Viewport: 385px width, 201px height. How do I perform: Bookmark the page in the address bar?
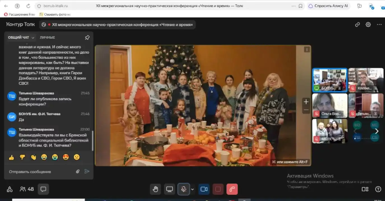click(300, 6)
